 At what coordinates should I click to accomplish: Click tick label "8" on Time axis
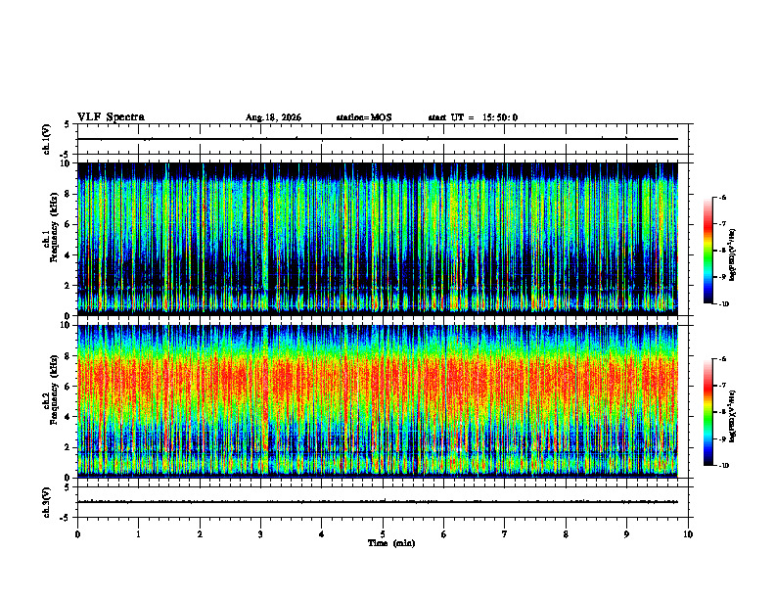(566, 534)
